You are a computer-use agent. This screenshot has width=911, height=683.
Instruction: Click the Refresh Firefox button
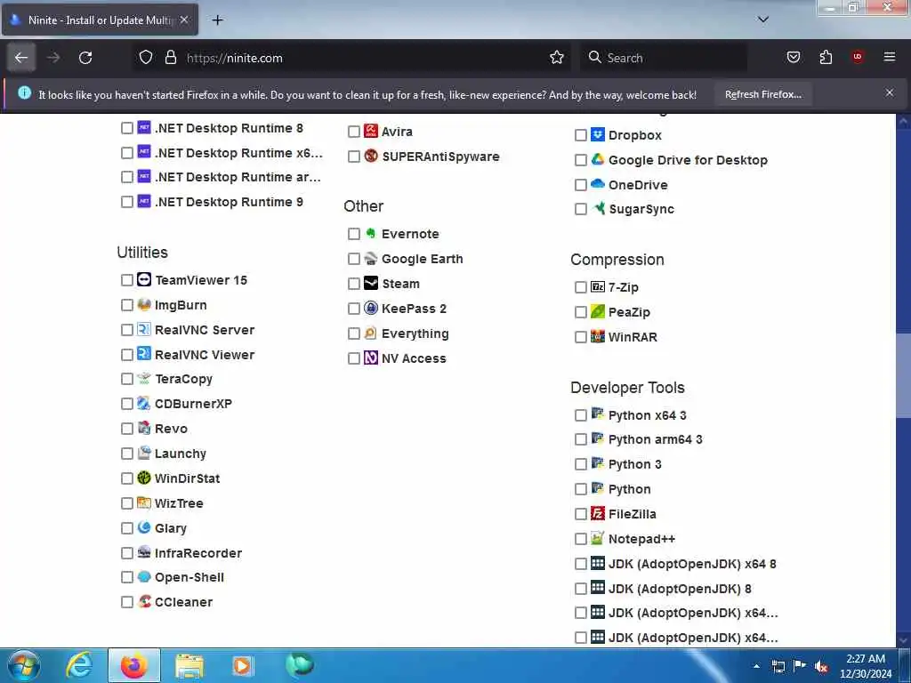coord(762,94)
